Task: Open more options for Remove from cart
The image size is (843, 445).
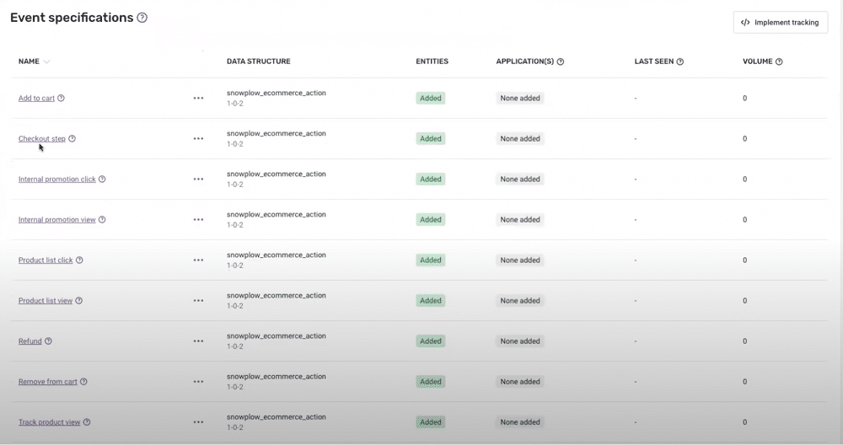Action: [198, 382]
